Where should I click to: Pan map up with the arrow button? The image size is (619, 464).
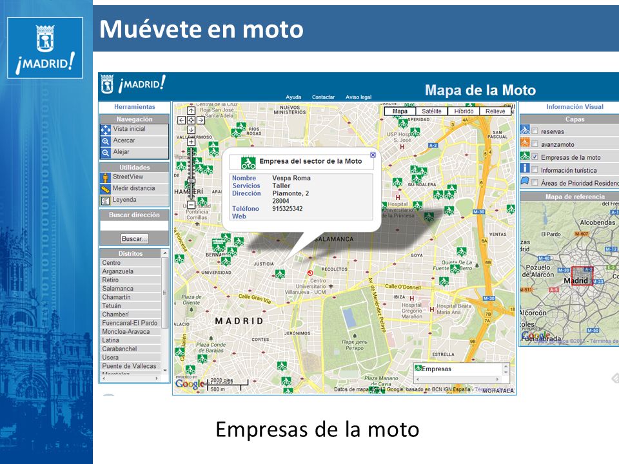(x=191, y=110)
